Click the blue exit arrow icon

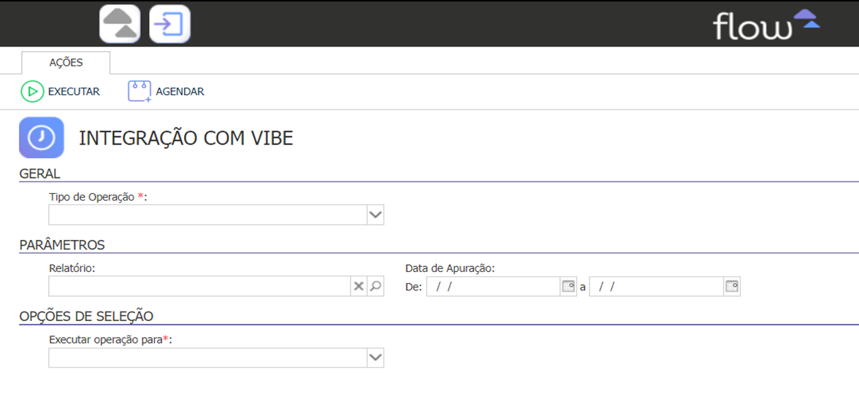click(x=169, y=23)
